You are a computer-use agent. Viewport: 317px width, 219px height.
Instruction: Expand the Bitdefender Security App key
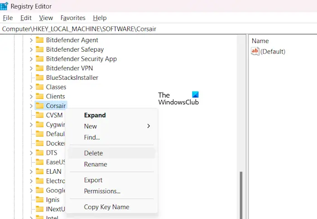tap(31, 59)
